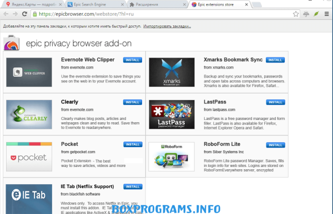Close the Расширения tab
This screenshot has height=214, width=333.
tap(184, 4)
